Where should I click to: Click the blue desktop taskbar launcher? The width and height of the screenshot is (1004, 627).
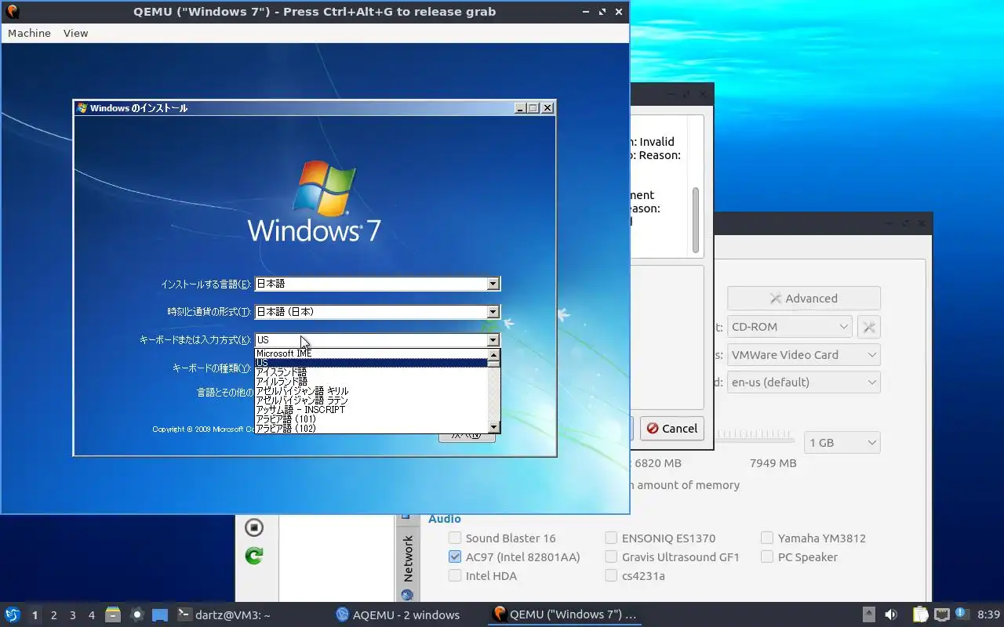pyautogui.click(x=160, y=615)
